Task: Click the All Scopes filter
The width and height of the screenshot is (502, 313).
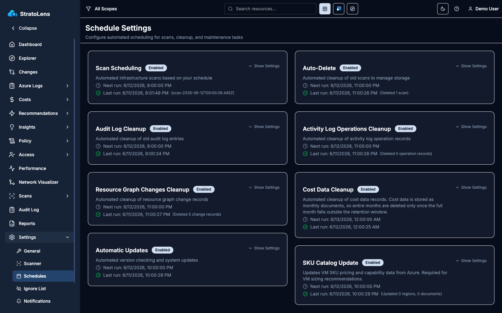Action: click(x=101, y=9)
